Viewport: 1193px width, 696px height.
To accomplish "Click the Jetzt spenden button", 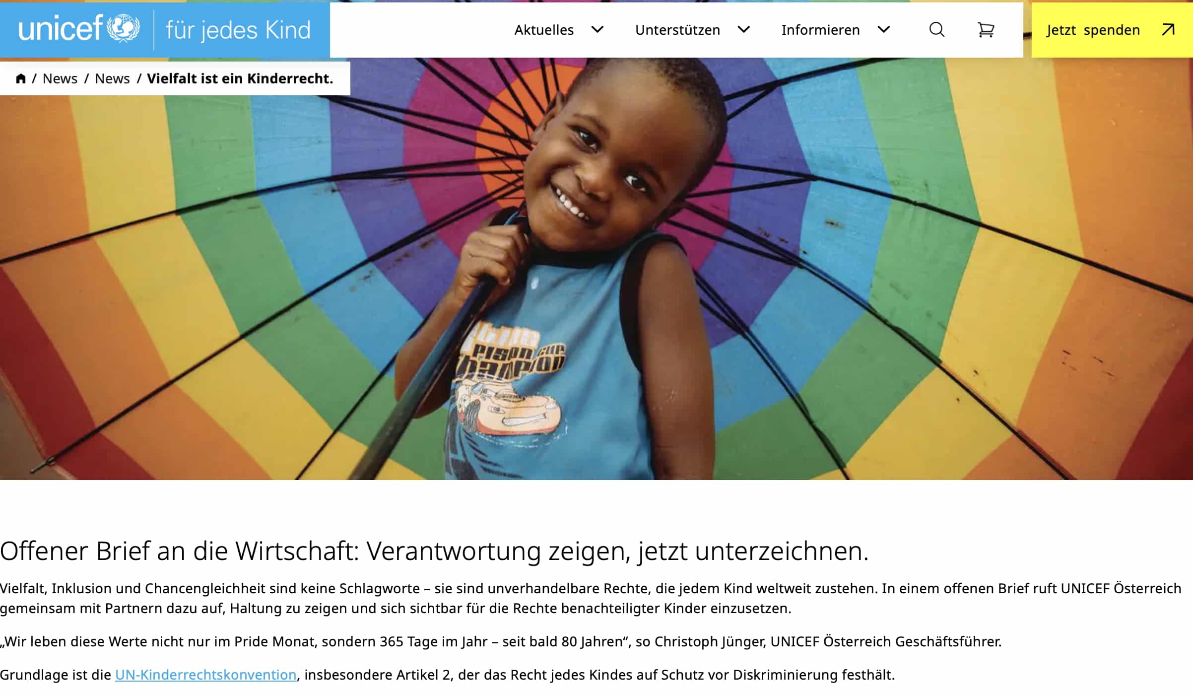I will [1112, 30].
